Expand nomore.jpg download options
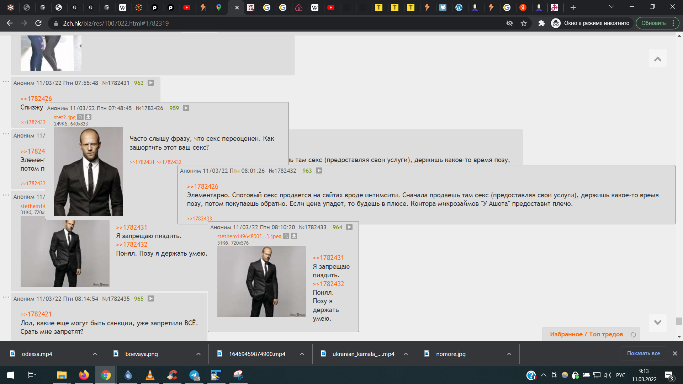Viewport: 683px width, 384px height. point(509,354)
